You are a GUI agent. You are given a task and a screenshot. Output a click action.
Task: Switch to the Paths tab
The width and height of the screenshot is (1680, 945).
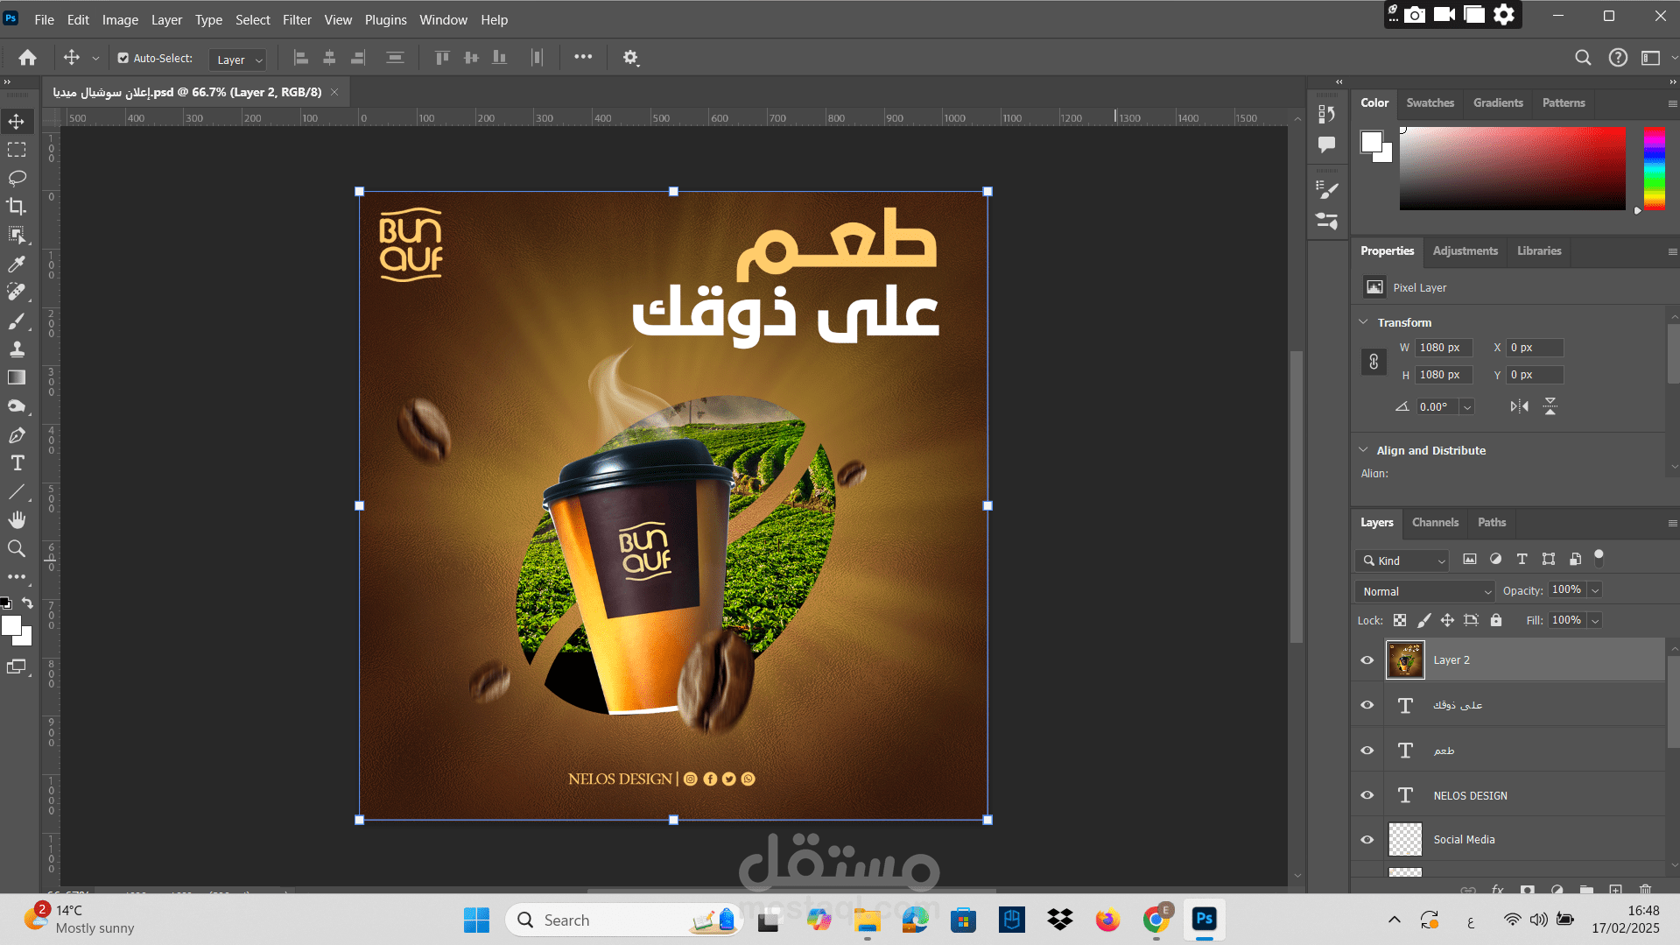coord(1492,522)
